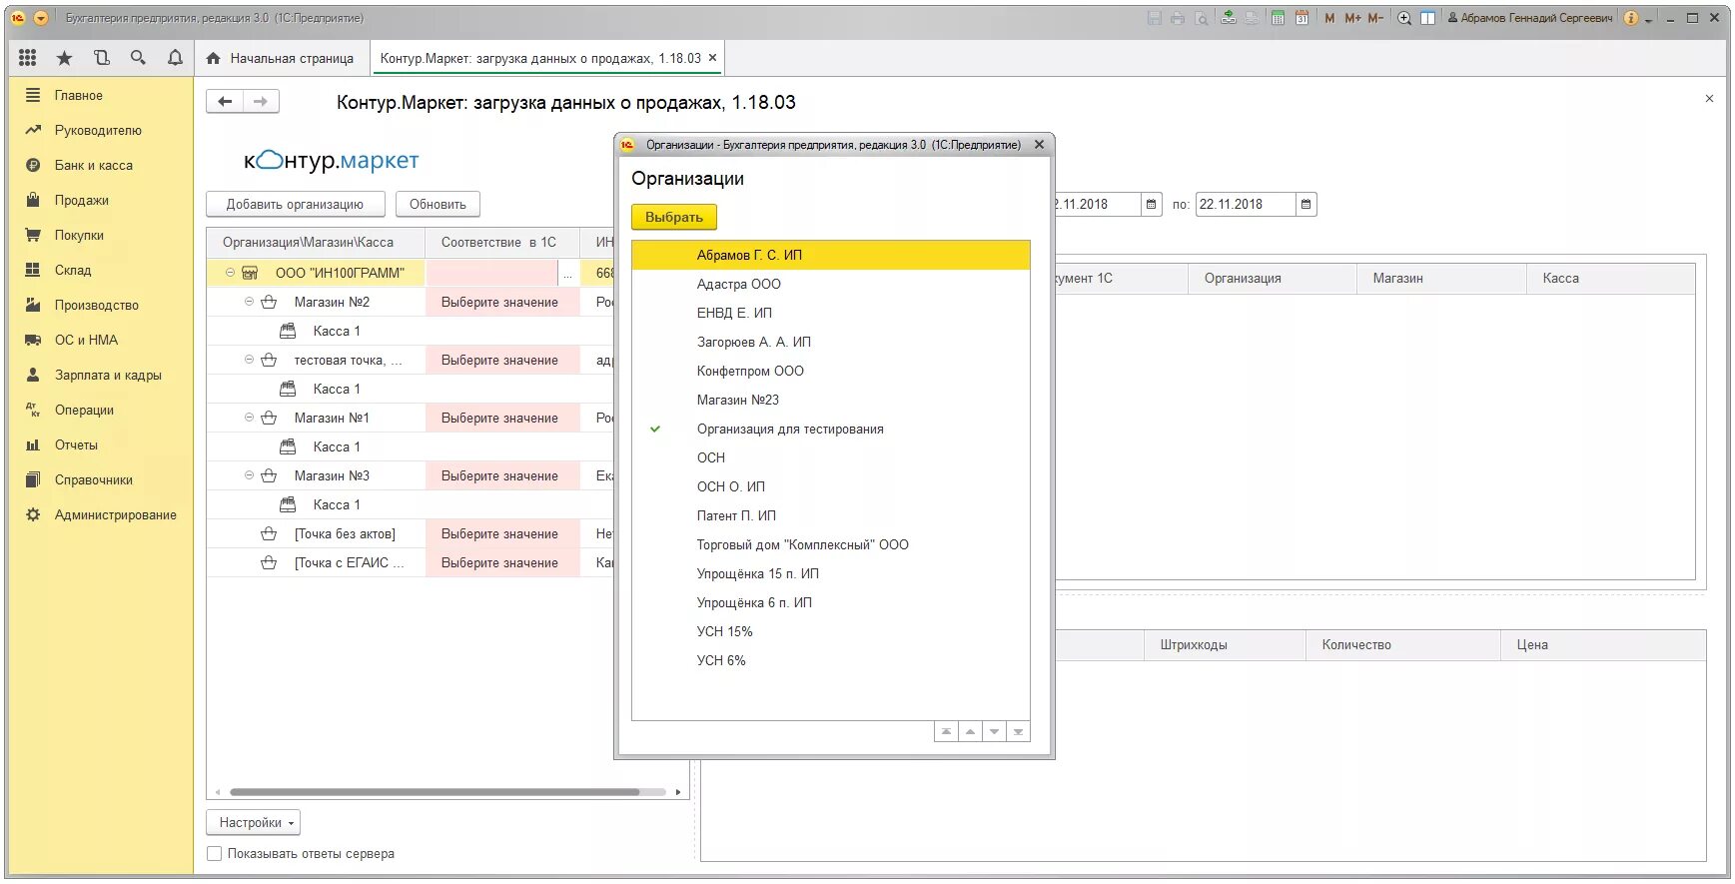Viewport: 1735px width, 884px height.
Task: Select Торговый дом "Комплексный" ООО
Action: (831, 544)
